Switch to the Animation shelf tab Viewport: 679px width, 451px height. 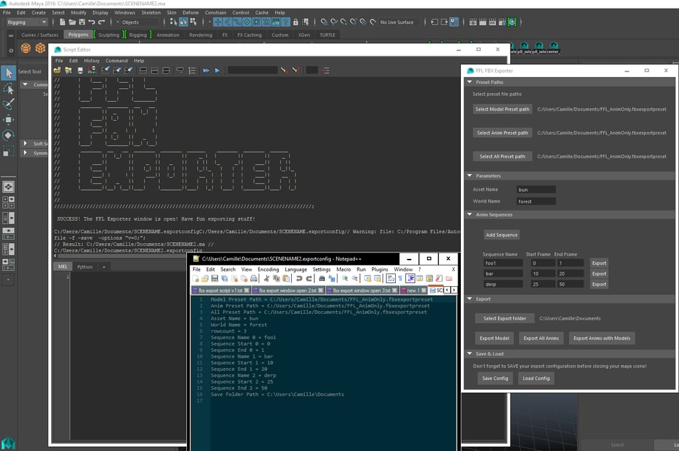(167, 35)
